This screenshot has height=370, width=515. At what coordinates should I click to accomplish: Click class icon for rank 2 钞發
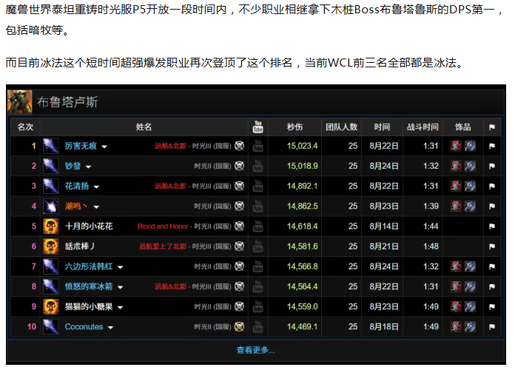tap(50, 166)
